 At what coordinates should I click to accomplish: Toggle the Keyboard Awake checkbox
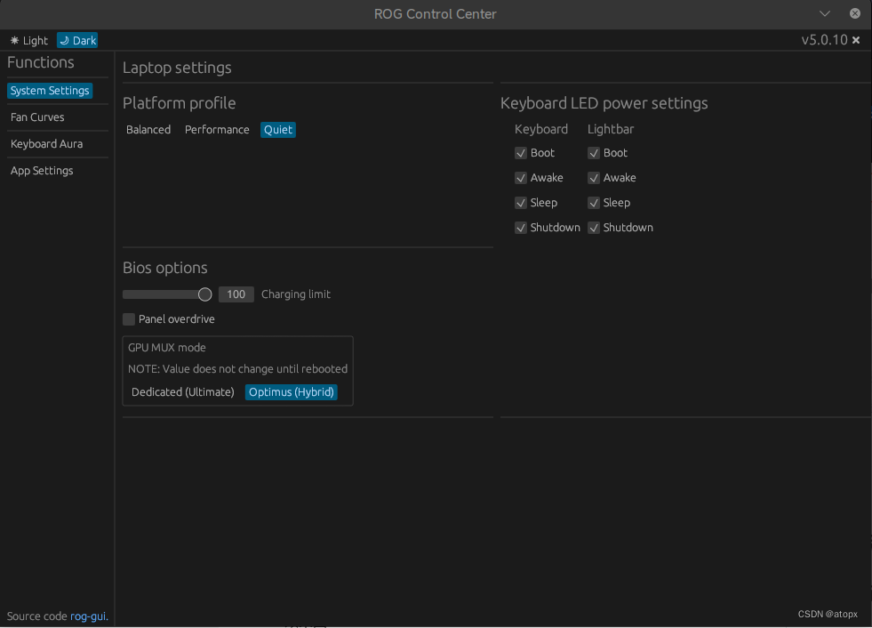click(x=521, y=178)
